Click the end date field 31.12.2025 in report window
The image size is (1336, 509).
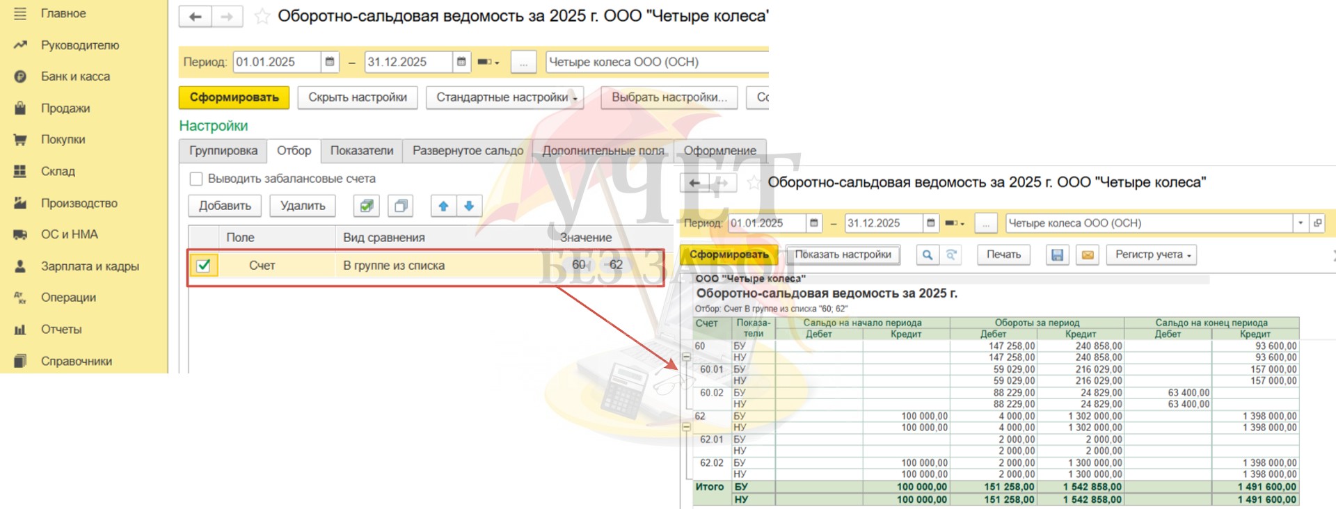882,223
